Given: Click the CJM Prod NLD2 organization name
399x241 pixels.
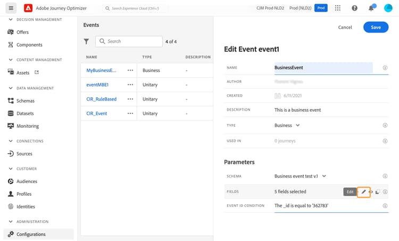Looking at the screenshot, I should coord(270,8).
